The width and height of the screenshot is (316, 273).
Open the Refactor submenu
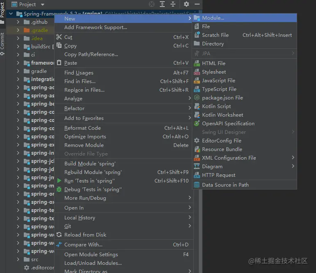pos(123,108)
